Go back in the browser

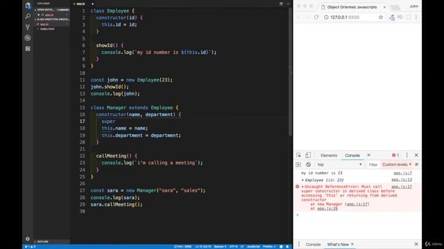[298, 17]
